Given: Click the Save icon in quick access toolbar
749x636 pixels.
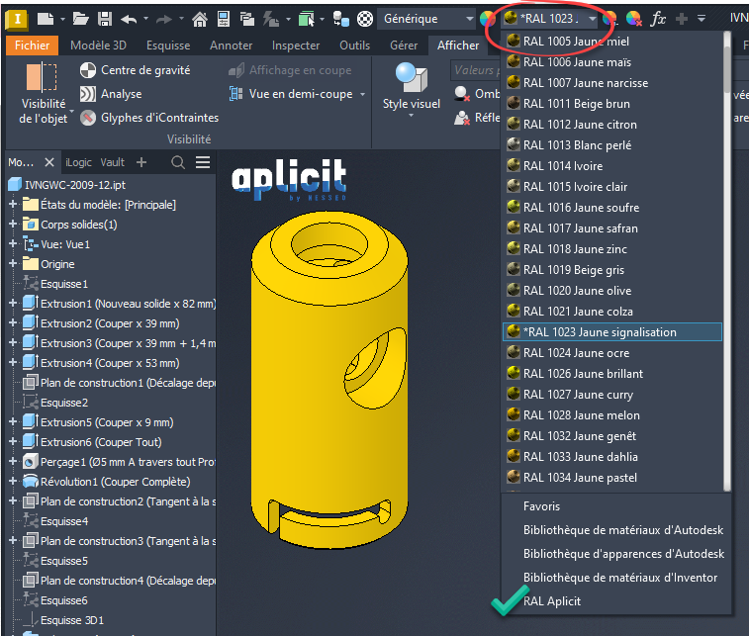Looking at the screenshot, I should 102,18.
